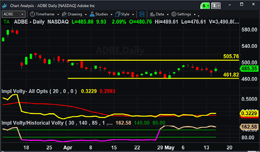Click the Hi=489.61 high value
The height and width of the screenshot is (152, 260).
[x=166, y=22]
